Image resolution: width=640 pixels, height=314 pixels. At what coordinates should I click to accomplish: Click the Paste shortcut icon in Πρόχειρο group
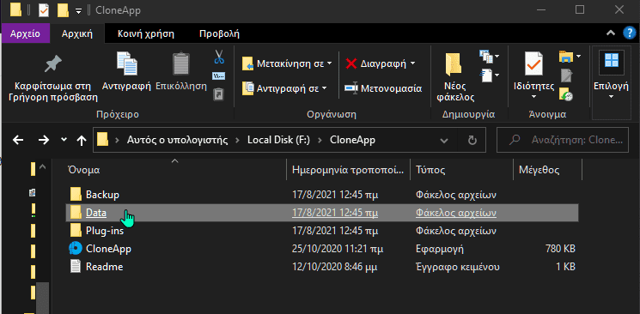pyautogui.click(x=219, y=94)
